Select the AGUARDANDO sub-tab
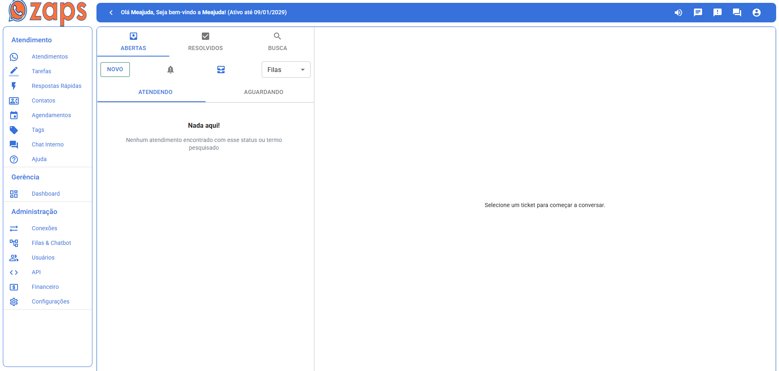 pyautogui.click(x=263, y=92)
